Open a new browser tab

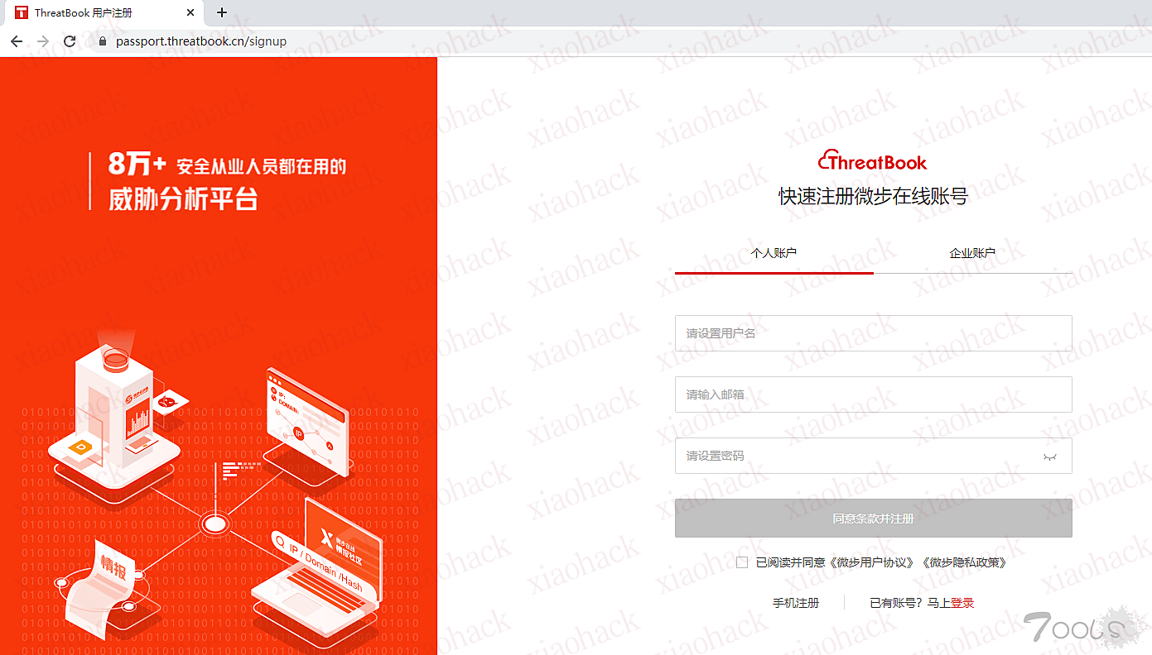(x=221, y=12)
